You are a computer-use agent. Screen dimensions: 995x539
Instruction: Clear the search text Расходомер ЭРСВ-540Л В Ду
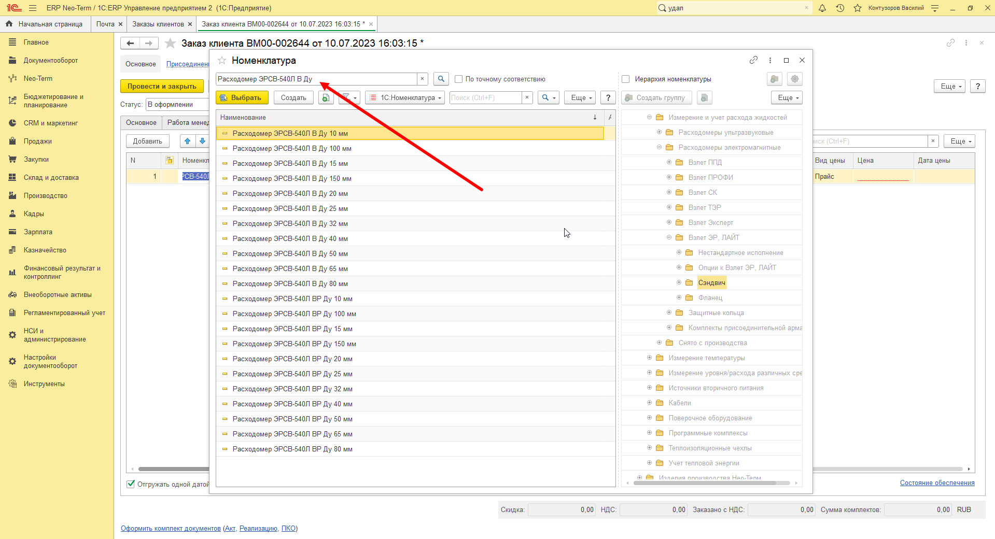click(x=422, y=79)
